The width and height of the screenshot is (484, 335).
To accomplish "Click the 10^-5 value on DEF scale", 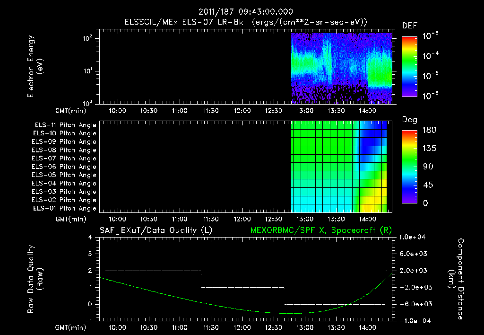I will click(x=430, y=75).
